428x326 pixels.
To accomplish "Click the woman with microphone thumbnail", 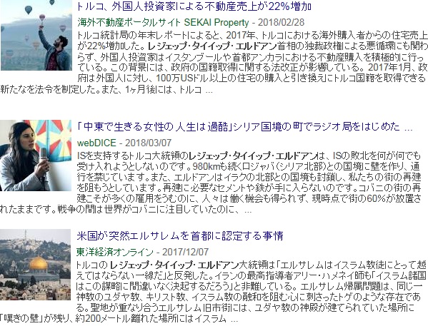I will click(36, 156).
